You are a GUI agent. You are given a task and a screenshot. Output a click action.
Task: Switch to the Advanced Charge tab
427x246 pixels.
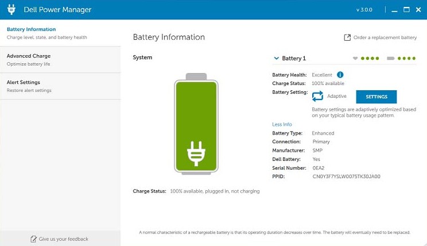29,56
